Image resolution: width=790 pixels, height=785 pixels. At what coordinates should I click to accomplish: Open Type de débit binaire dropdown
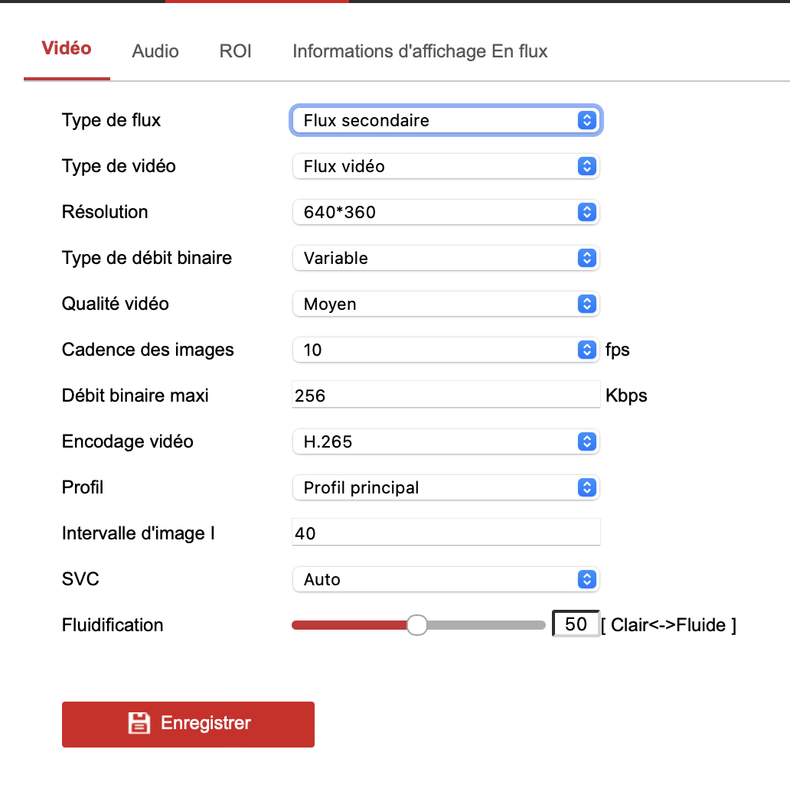[x=446, y=258]
